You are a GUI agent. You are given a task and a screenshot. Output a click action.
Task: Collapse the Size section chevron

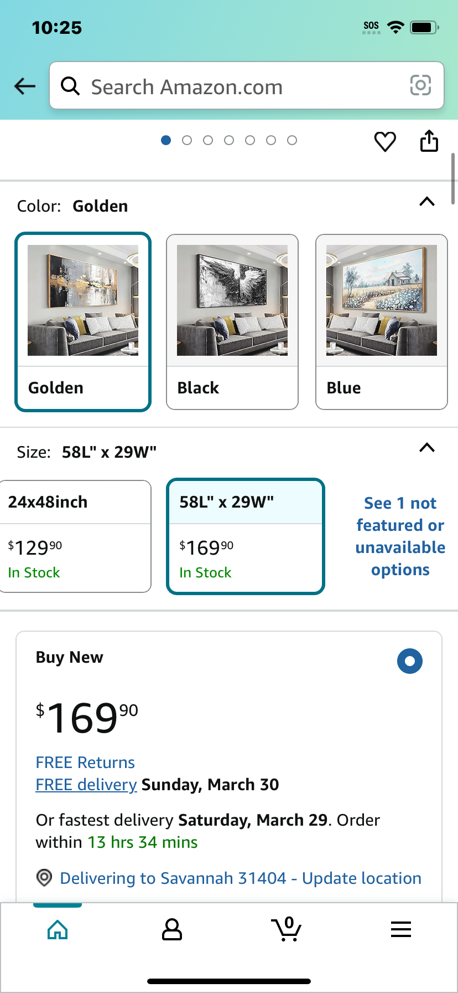click(427, 448)
